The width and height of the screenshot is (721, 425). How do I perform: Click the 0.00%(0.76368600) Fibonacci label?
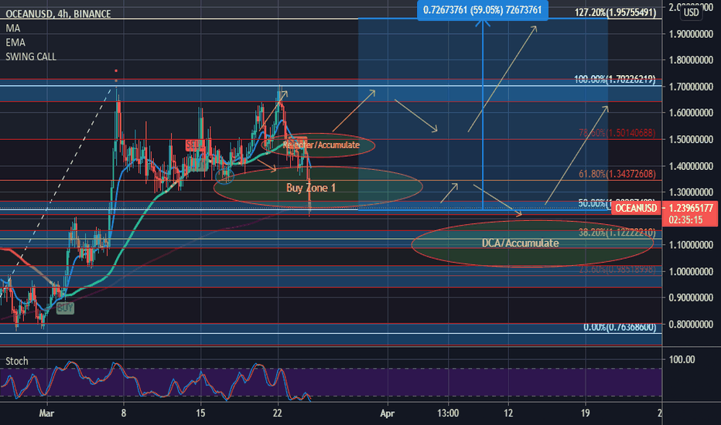[620, 328]
